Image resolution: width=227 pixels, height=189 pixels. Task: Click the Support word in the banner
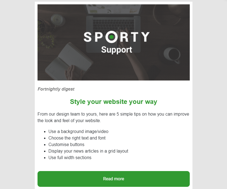click(117, 50)
